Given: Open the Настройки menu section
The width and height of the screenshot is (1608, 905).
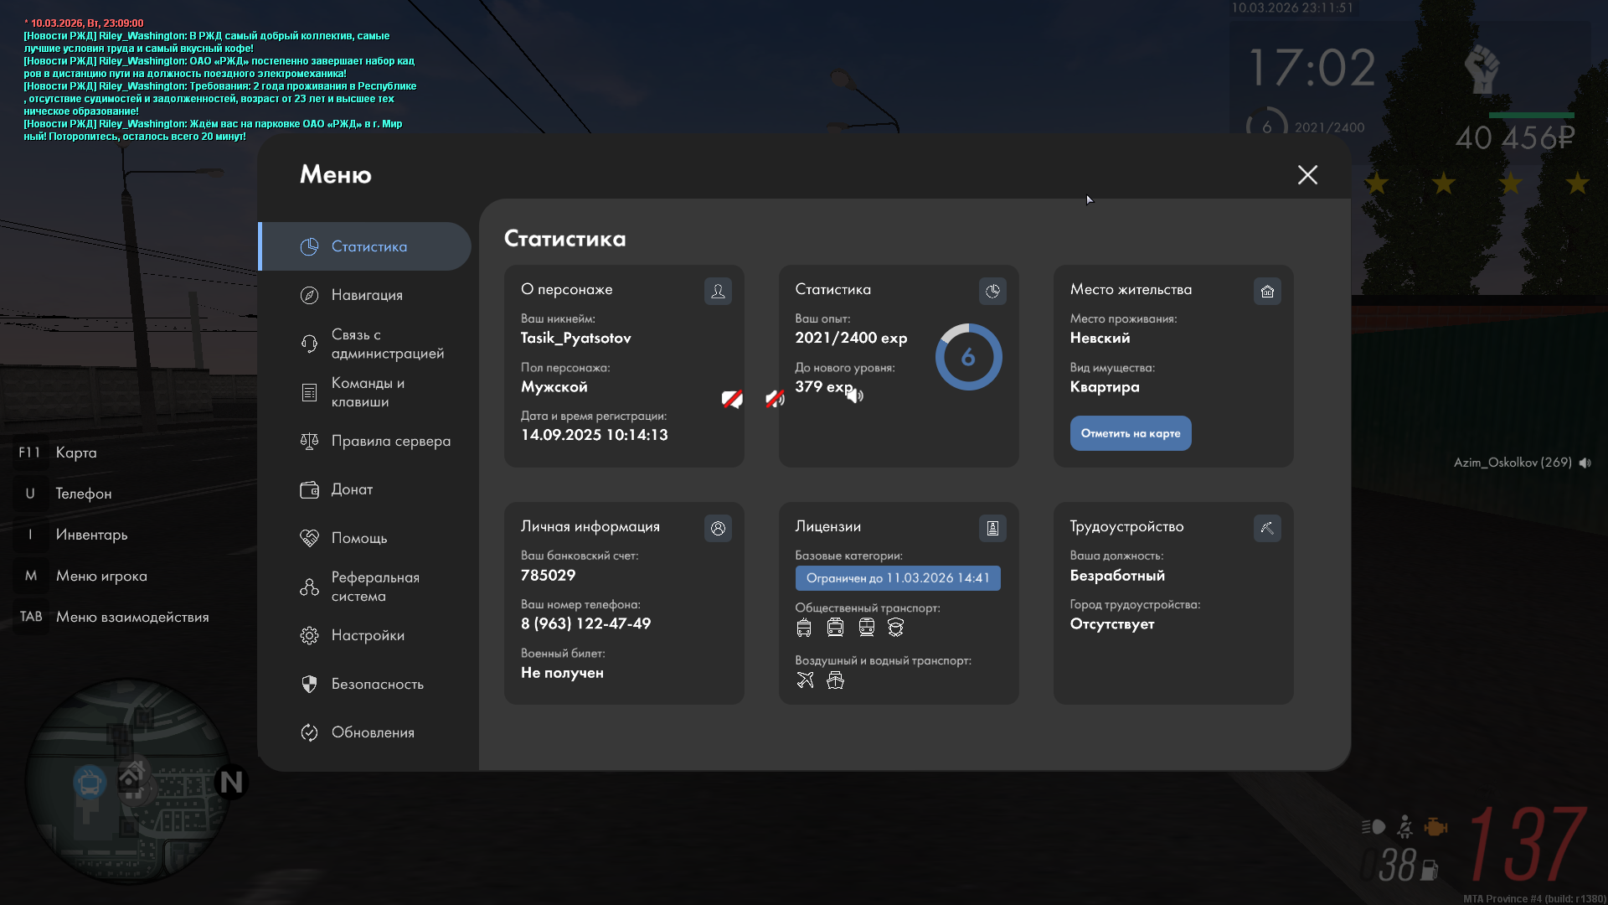Looking at the screenshot, I should [368, 635].
